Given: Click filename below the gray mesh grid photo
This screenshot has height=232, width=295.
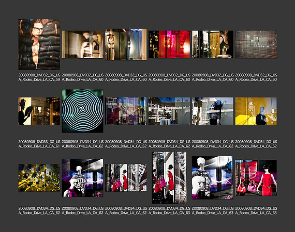Looking at the screenshot, I should click(x=256, y=77).
